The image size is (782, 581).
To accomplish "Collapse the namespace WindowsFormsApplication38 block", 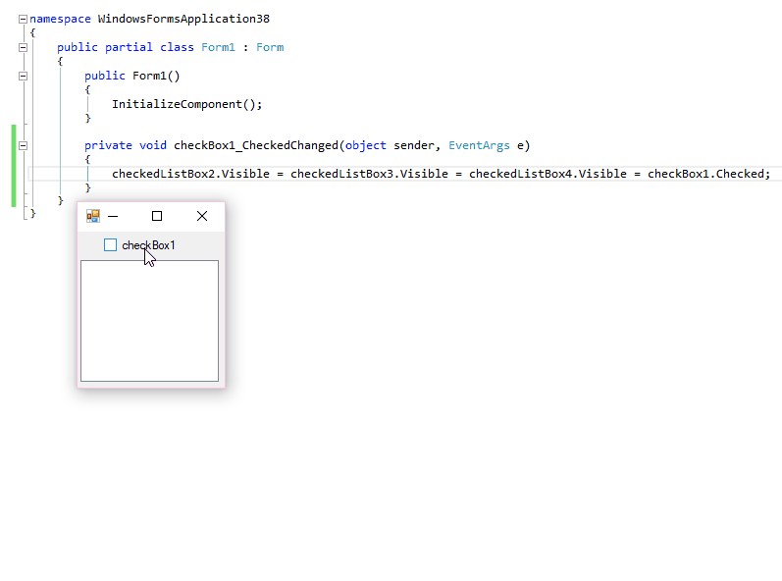I will pyautogui.click(x=23, y=19).
